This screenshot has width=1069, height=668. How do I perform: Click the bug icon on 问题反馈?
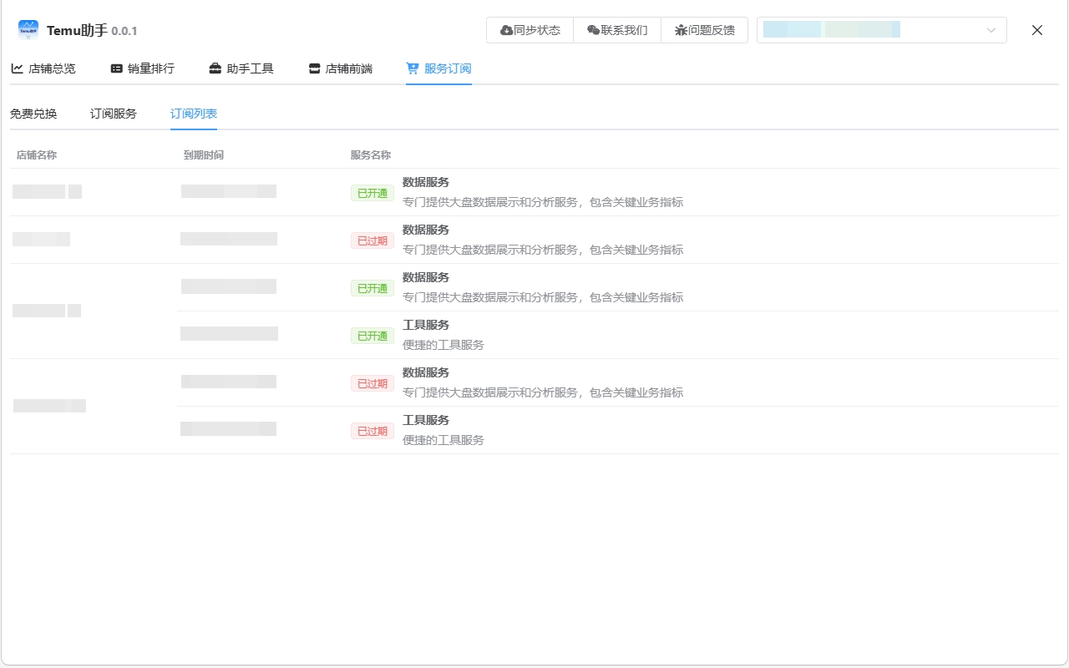[x=681, y=29]
